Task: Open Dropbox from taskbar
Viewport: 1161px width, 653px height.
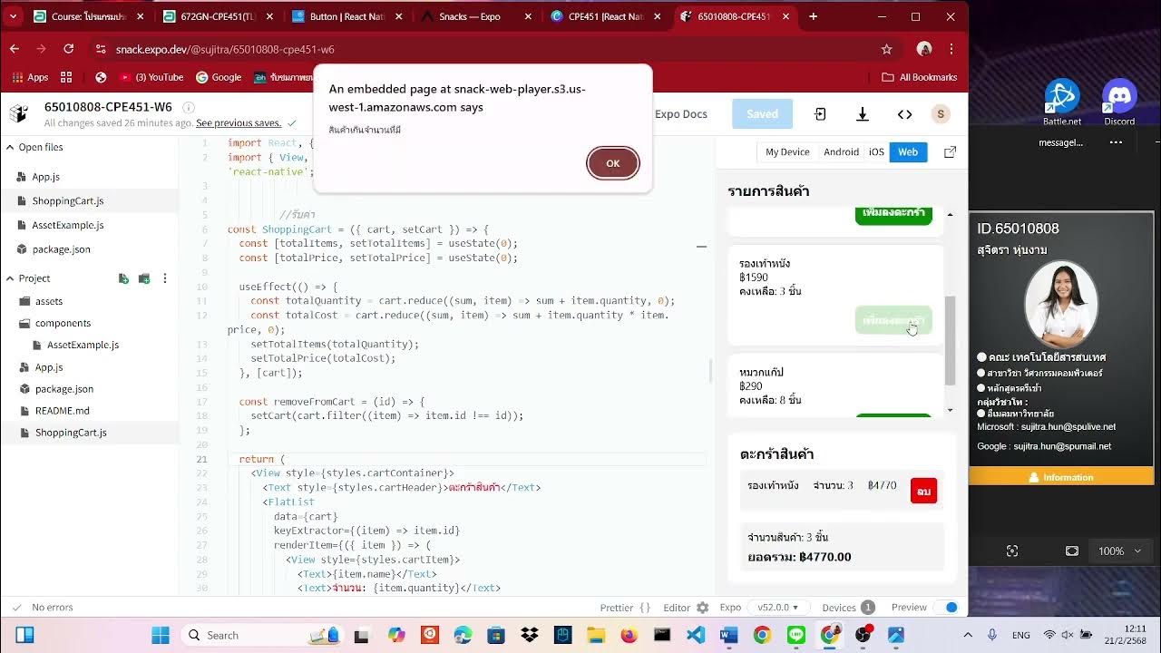Action: pyautogui.click(x=530, y=635)
